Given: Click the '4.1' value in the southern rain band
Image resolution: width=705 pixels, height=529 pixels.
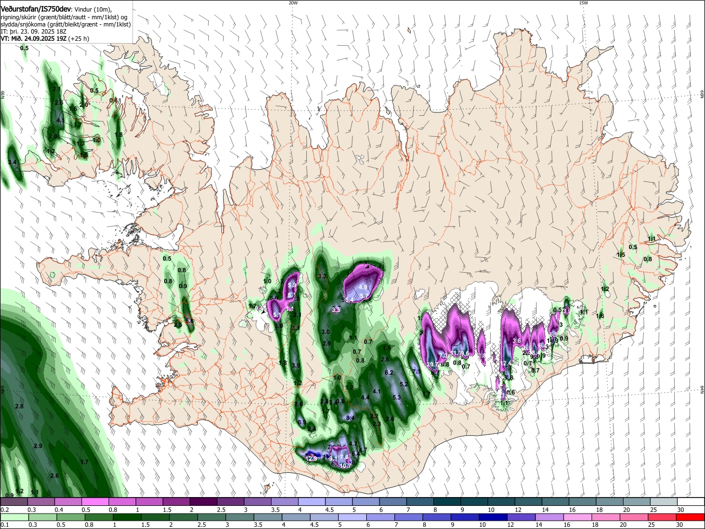Looking at the screenshot, I should [x=377, y=391].
